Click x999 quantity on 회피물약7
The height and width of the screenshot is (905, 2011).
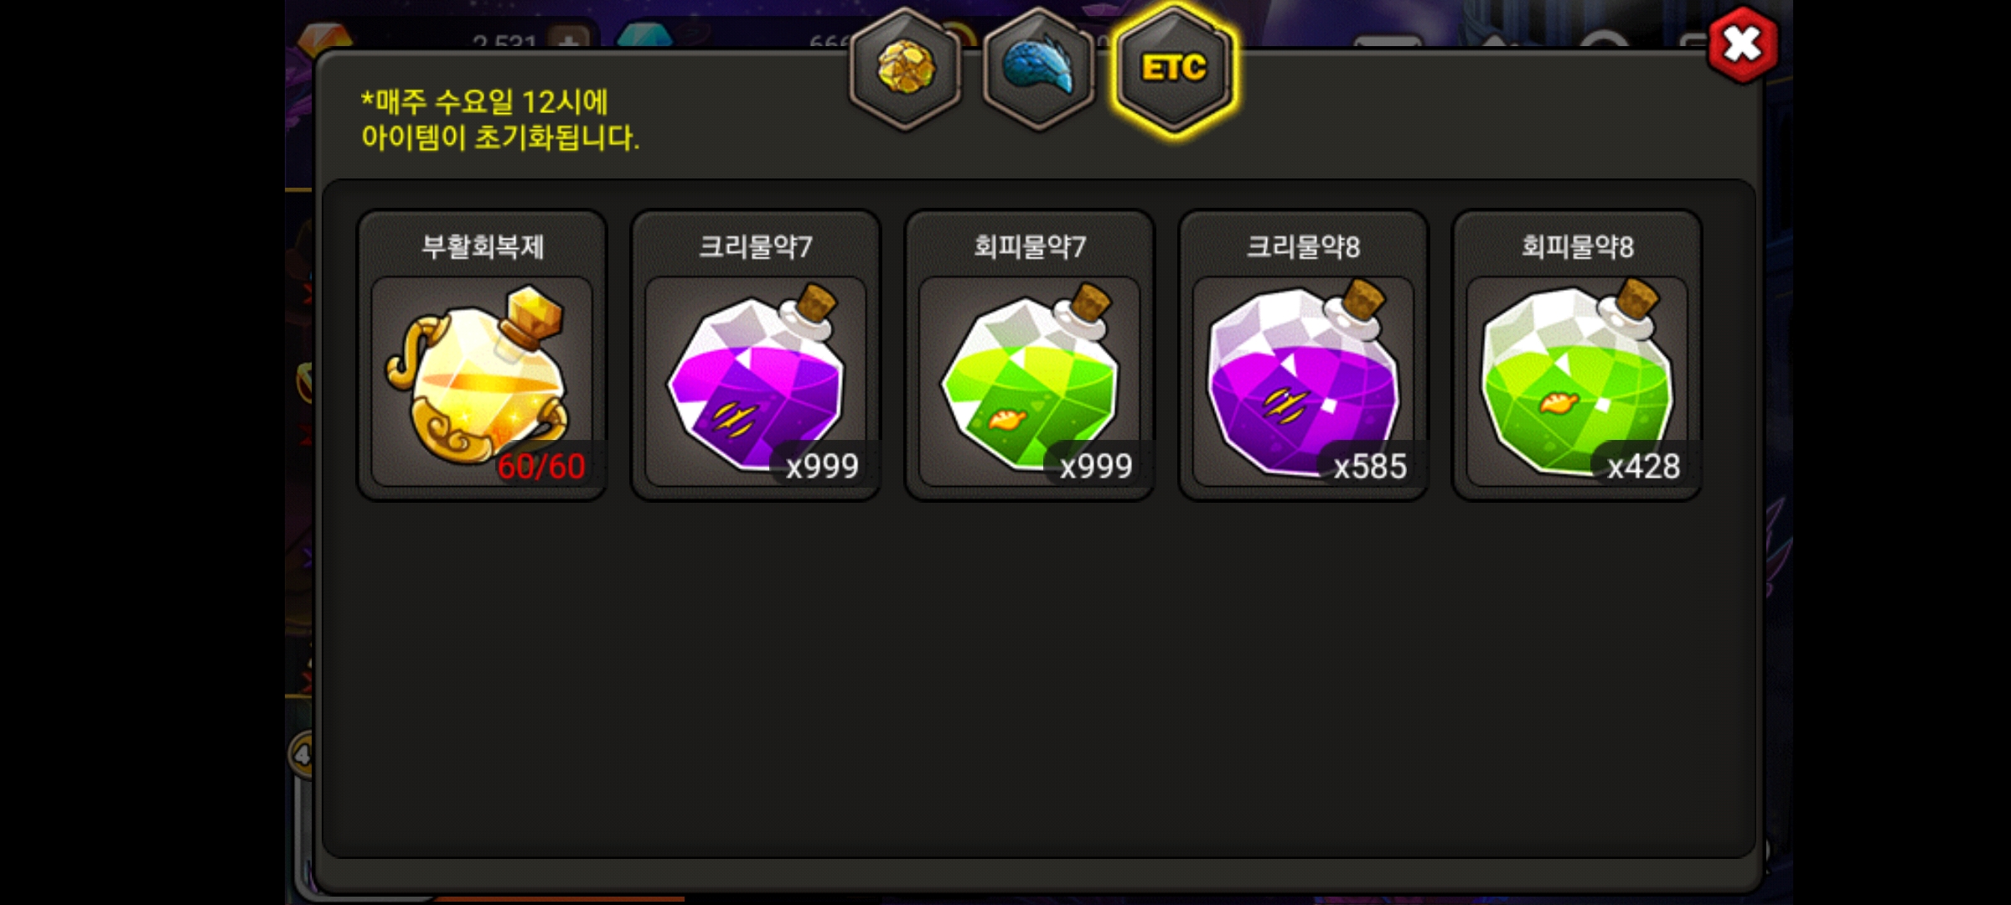[x=1096, y=466]
